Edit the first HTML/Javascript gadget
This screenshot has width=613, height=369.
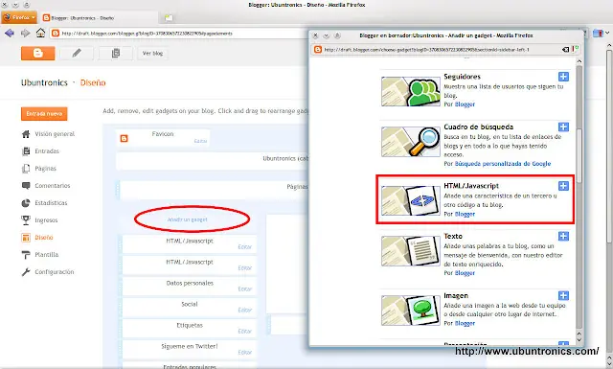245,247
